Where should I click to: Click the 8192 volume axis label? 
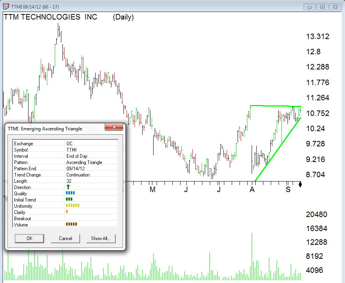(x=315, y=256)
